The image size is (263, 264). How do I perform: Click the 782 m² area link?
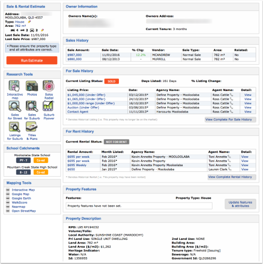click(21, 26)
